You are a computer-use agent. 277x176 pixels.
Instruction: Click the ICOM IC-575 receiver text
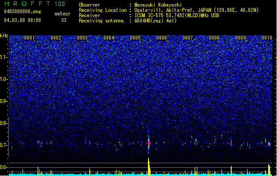(x=177, y=15)
